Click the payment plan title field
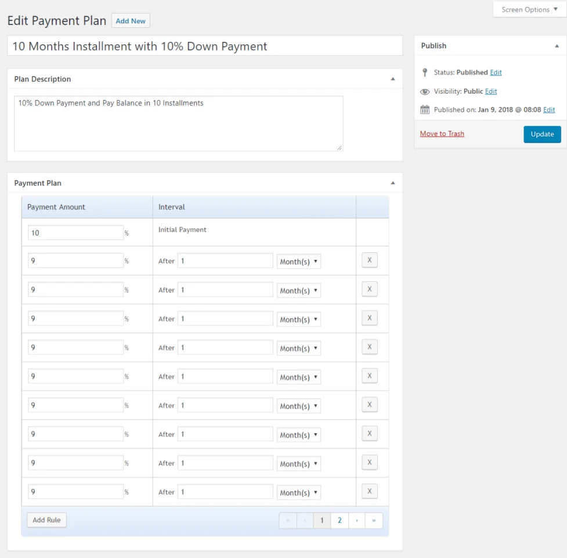Screen dimensions: 567x558 [205, 46]
